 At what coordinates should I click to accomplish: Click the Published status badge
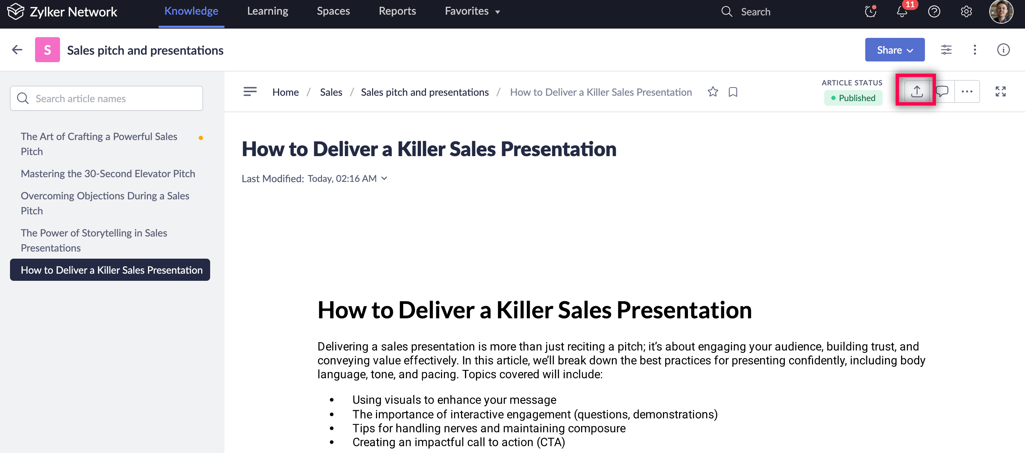[x=853, y=98]
